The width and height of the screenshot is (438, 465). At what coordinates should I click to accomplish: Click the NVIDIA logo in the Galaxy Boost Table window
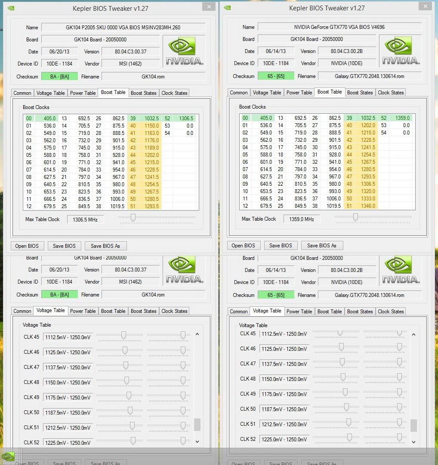click(x=401, y=51)
